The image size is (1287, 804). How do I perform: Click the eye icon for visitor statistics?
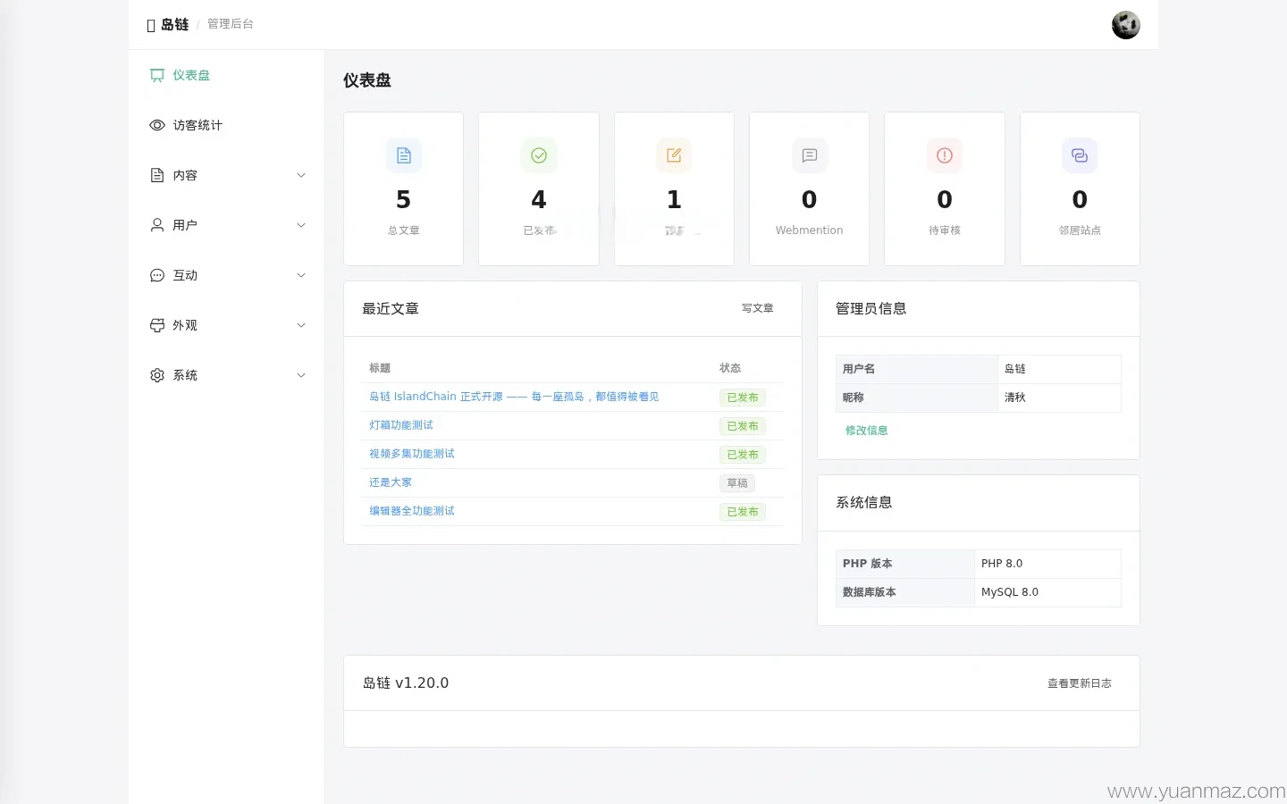coord(157,125)
